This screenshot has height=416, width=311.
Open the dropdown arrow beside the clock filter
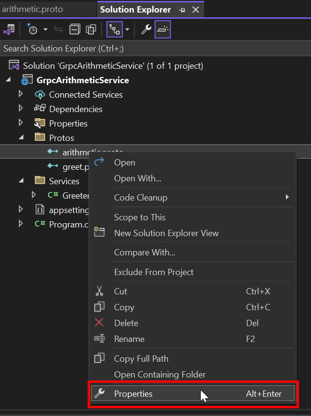click(45, 30)
